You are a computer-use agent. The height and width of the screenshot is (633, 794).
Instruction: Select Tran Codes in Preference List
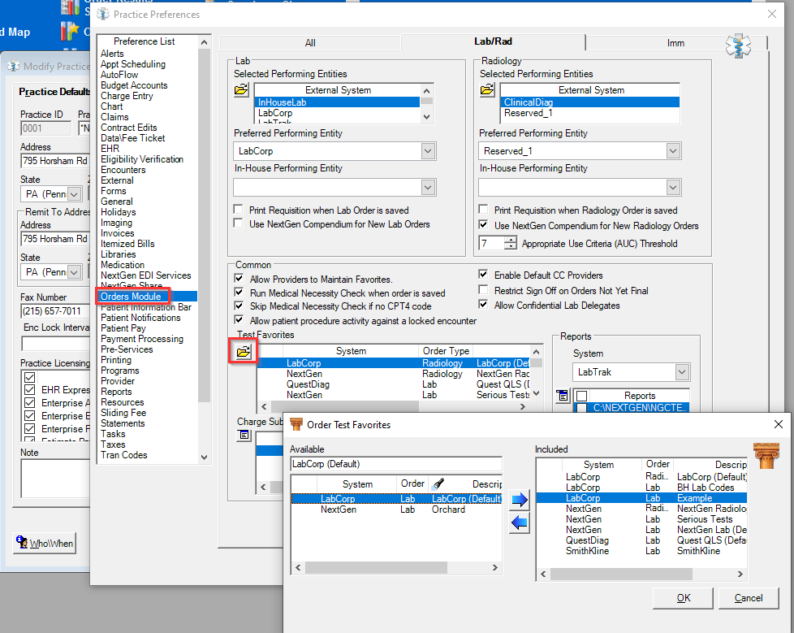pos(123,455)
